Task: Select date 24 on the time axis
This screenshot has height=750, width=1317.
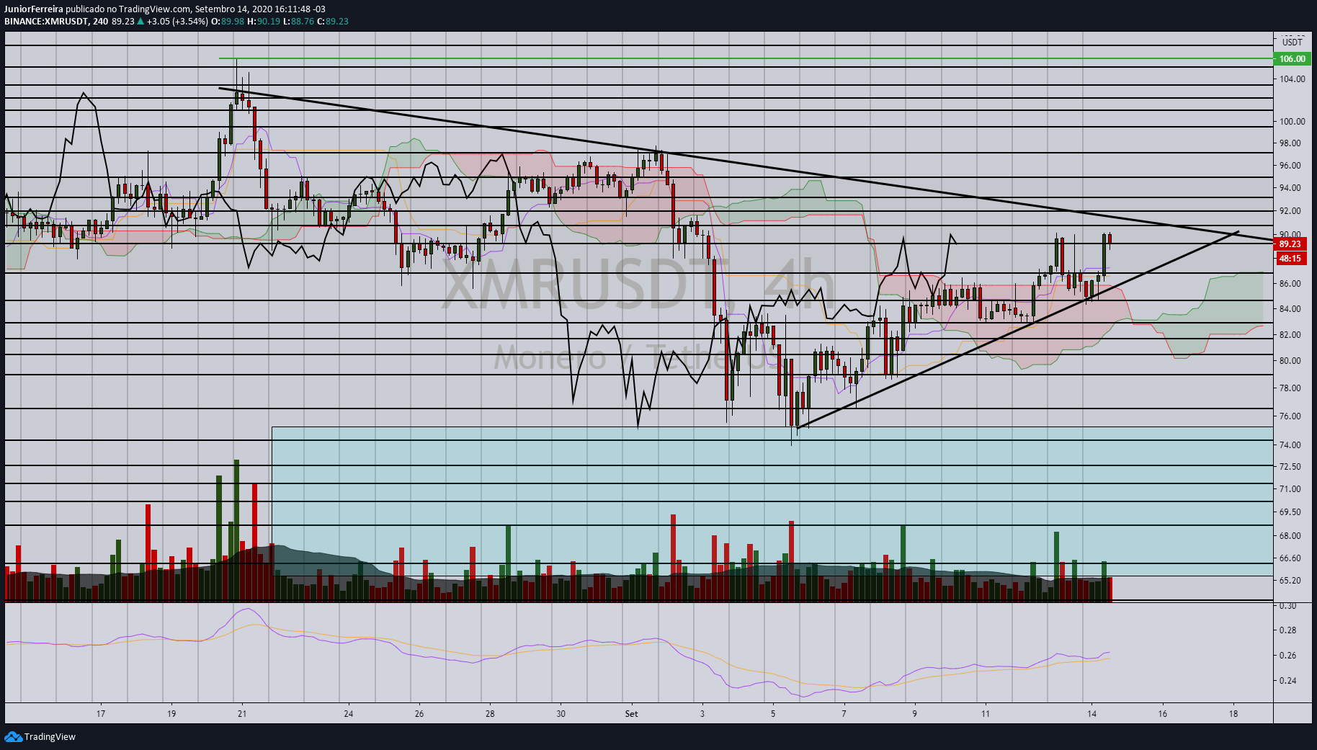Action: [x=349, y=714]
